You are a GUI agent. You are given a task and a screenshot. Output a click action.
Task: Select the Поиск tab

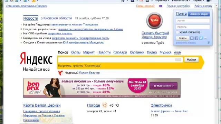(x=63, y=52)
